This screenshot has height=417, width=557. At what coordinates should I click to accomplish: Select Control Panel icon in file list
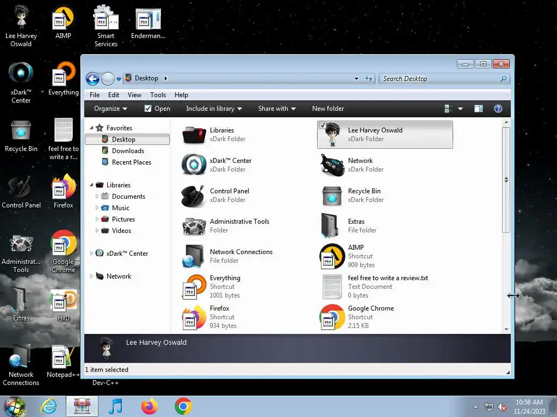point(193,195)
